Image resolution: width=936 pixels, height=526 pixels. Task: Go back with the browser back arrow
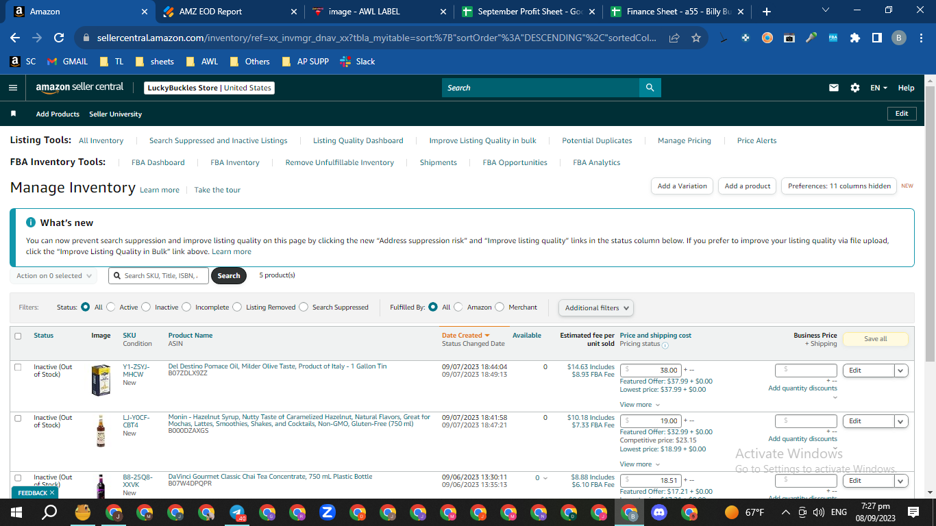click(x=15, y=38)
